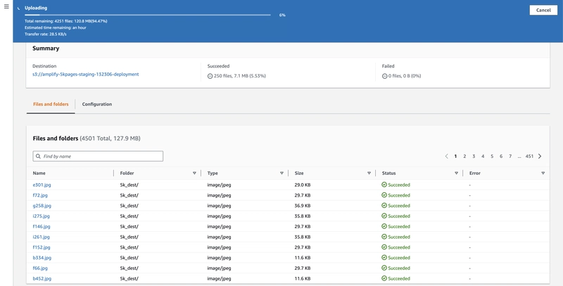Open file b452.jpg link
The width and height of the screenshot is (563, 286).
point(42,279)
